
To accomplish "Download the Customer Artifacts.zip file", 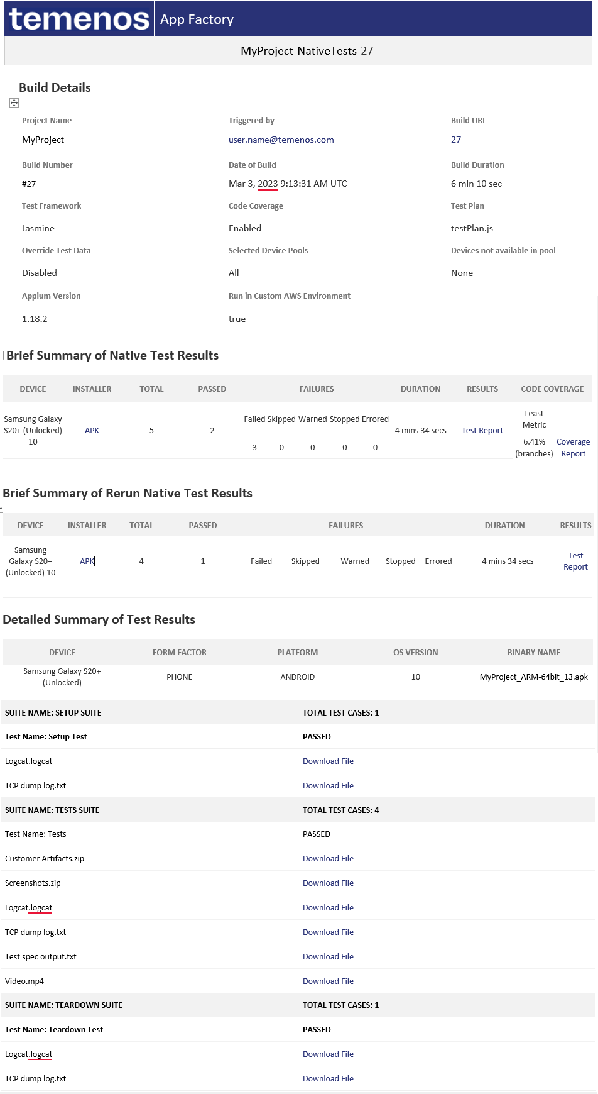I will pyautogui.click(x=328, y=859).
